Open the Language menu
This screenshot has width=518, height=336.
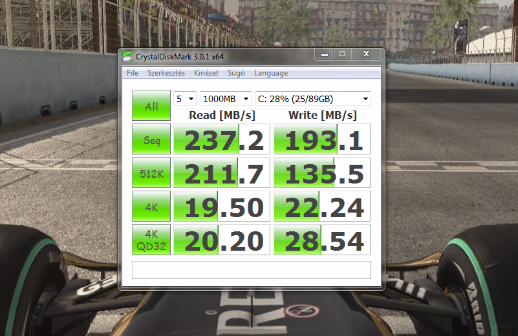[271, 73]
